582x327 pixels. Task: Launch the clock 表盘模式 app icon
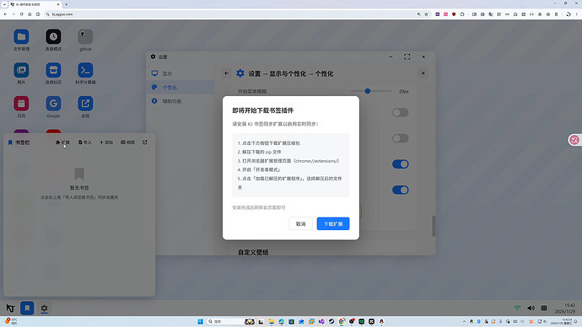coord(53,37)
